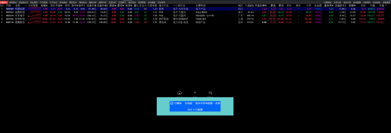The image size is (391, 133).
Task: Click the 共计 6 只股票 notification text
Action: pyautogui.click(x=195, y=110)
